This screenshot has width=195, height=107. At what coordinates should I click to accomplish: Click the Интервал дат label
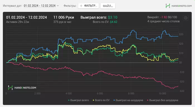13,6
